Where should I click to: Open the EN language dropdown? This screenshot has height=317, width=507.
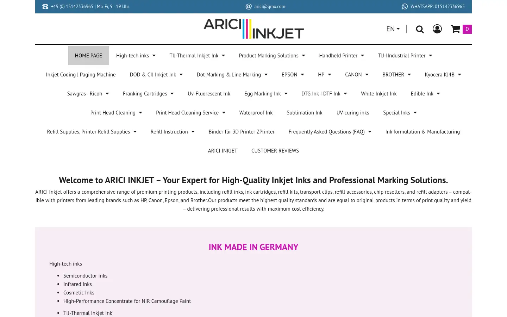point(393,29)
